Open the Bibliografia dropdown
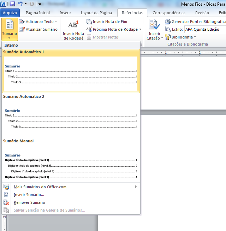The image size is (226, 231). [x=195, y=37]
